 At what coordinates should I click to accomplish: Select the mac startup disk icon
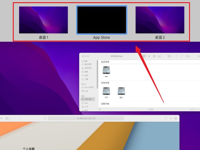pos(106,70)
